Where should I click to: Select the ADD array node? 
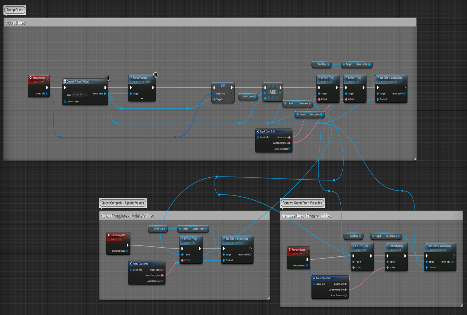(x=273, y=92)
